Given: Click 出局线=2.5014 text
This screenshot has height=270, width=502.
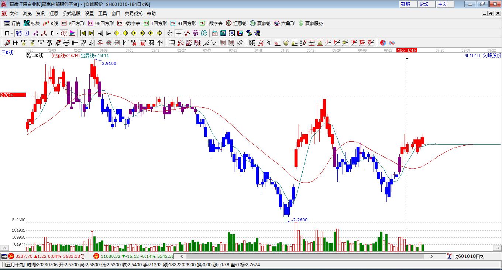Looking at the screenshot, I should tap(95, 56).
